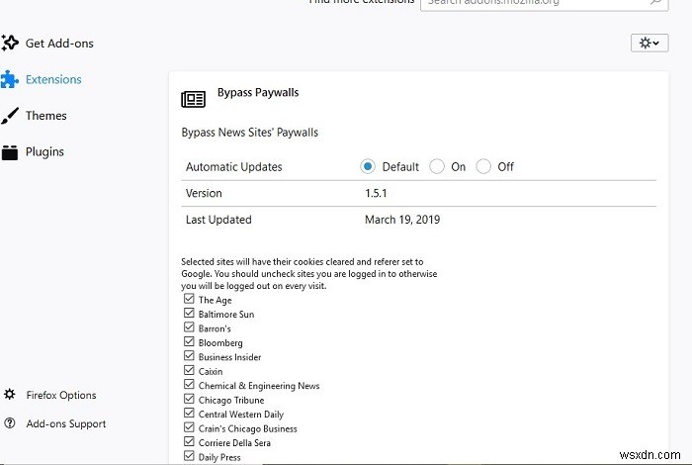Switch to the Extensions section
692x465 pixels.
pos(53,79)
